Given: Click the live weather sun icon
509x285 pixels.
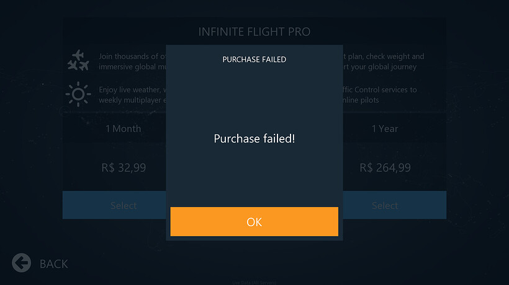Looking at the screenshot, I should (78, 95).
